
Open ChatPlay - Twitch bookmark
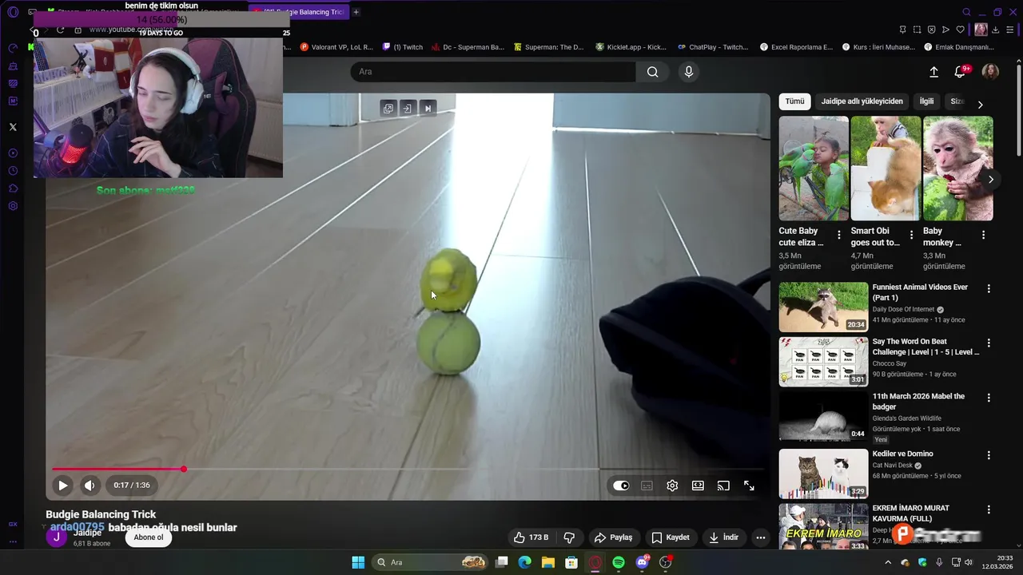click(713, 47)
